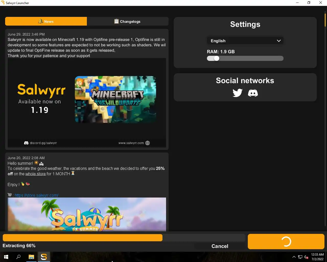Image resolution: width=327 pixels, height=262 pixels.
Task: Click the extraction progress bar
Action: (124, 238)
